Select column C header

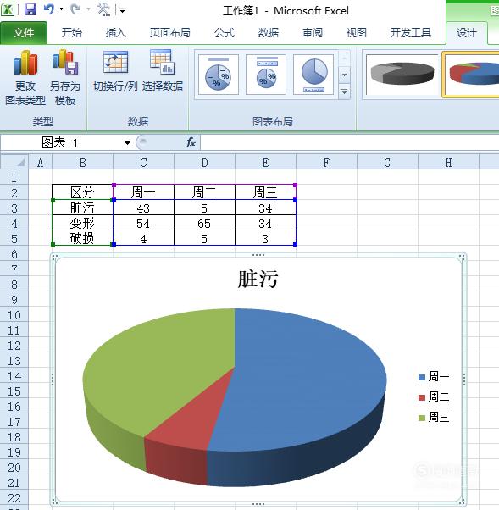143,163
